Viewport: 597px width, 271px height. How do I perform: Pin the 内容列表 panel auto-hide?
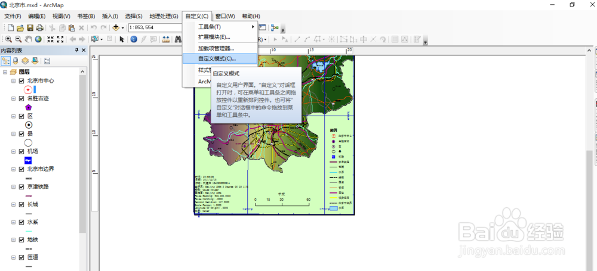click(x=76, y=50)
